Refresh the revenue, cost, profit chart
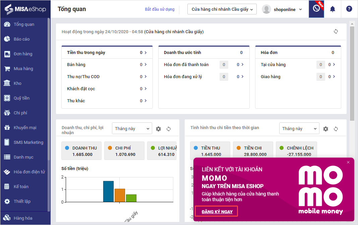This screenshot has width=358, height=225. (x=169, y=129)
